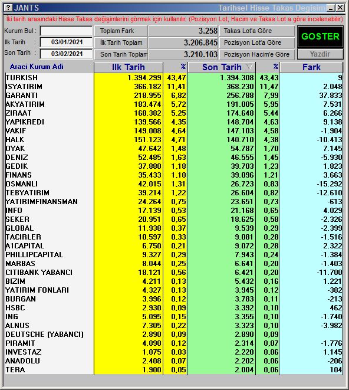The height and width of the screenshot is (390, 349).
Task: Select the OYAK row
Action: pos(174,149)
